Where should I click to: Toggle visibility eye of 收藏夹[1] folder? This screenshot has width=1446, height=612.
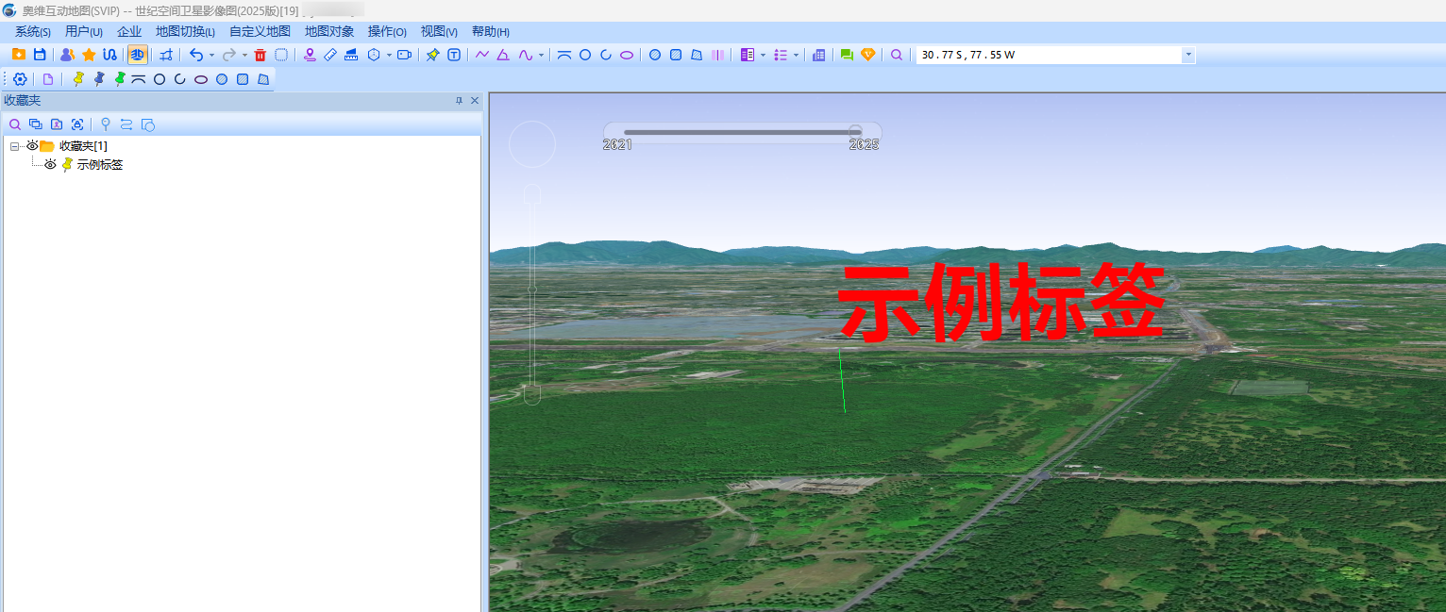pyautogui.click(x=32, y=145)
